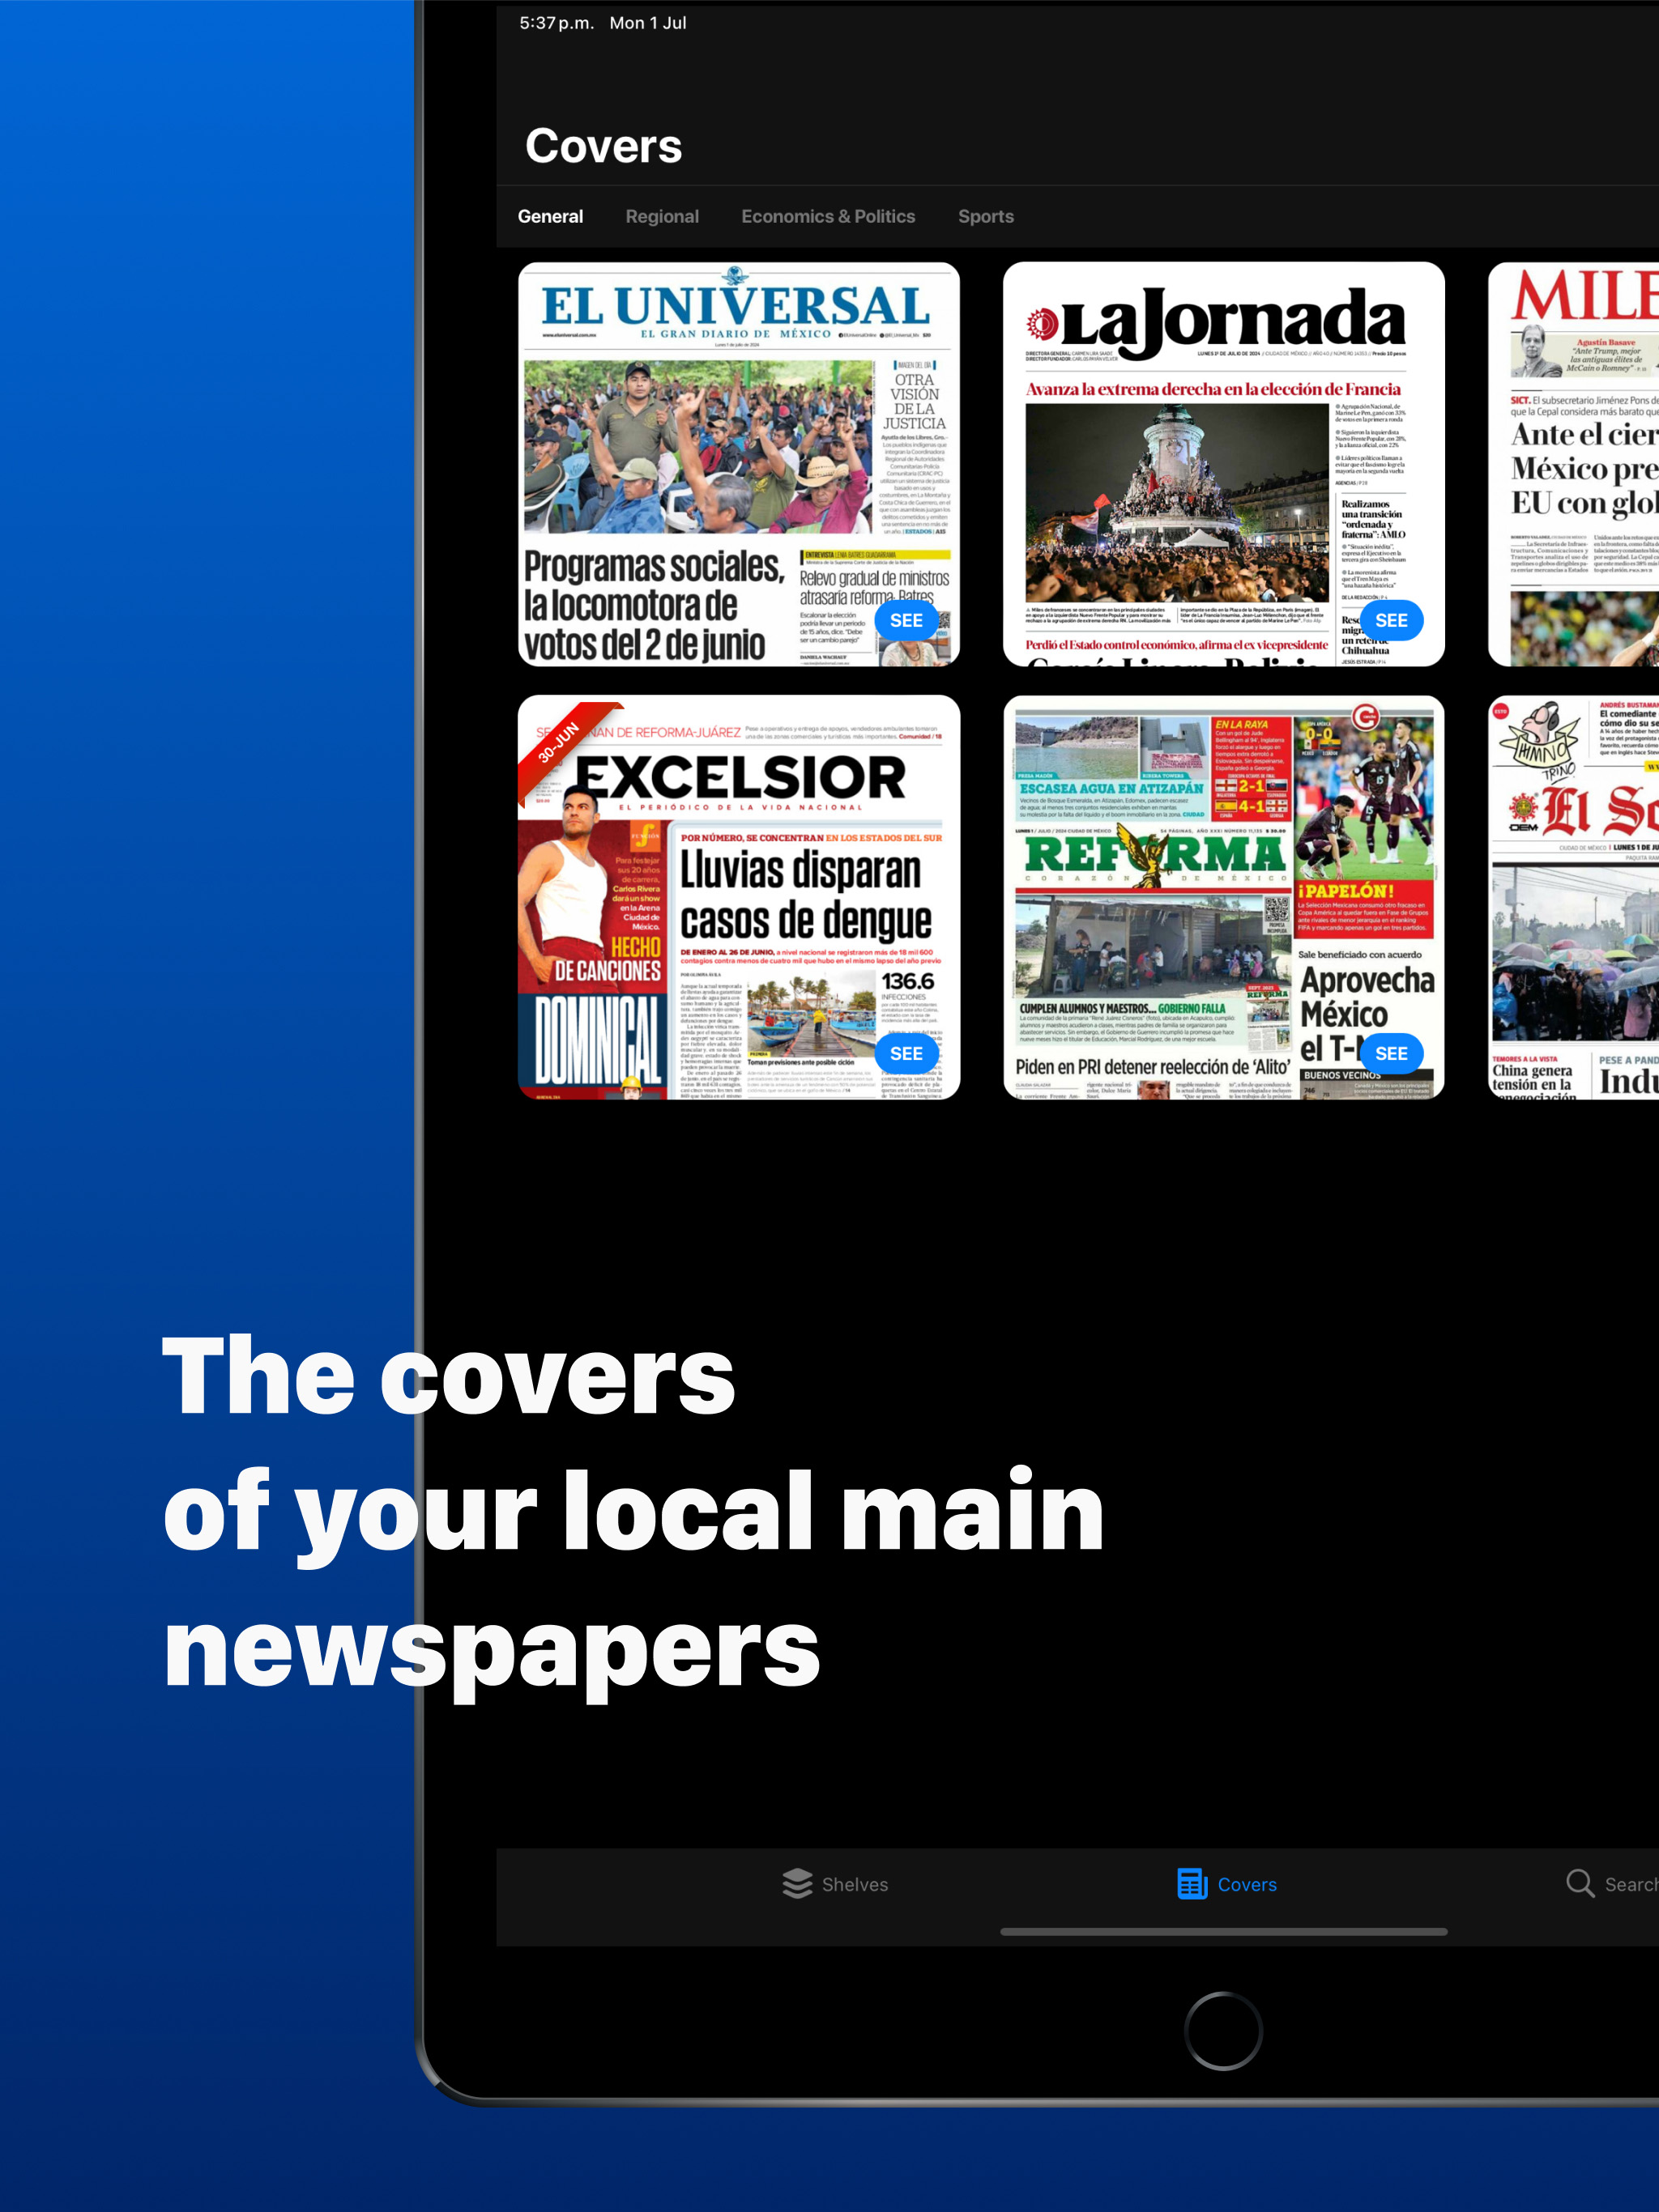The image size is (1659, 2212).
Task: Open Search via magnifier icon
Action: tap(1580, 1884)
